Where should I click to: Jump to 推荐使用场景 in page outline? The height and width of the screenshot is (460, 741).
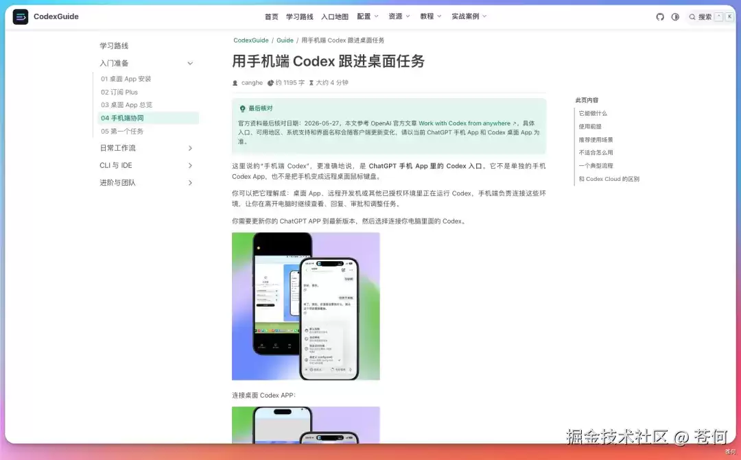[x=596, y=140]
